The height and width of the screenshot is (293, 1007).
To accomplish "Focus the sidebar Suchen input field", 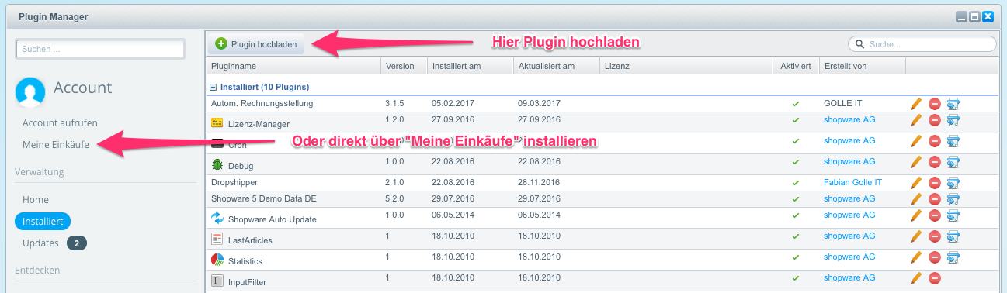I will (100, 49).
